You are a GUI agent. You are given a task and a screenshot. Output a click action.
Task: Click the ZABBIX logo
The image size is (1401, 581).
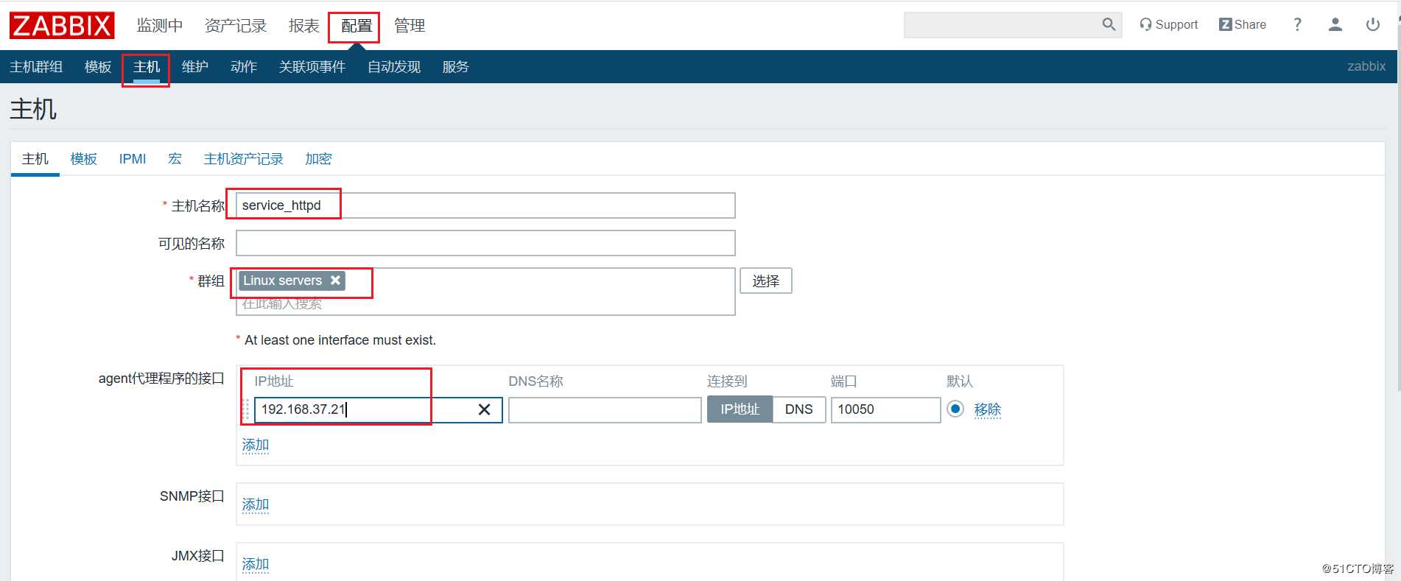[62, 25]
